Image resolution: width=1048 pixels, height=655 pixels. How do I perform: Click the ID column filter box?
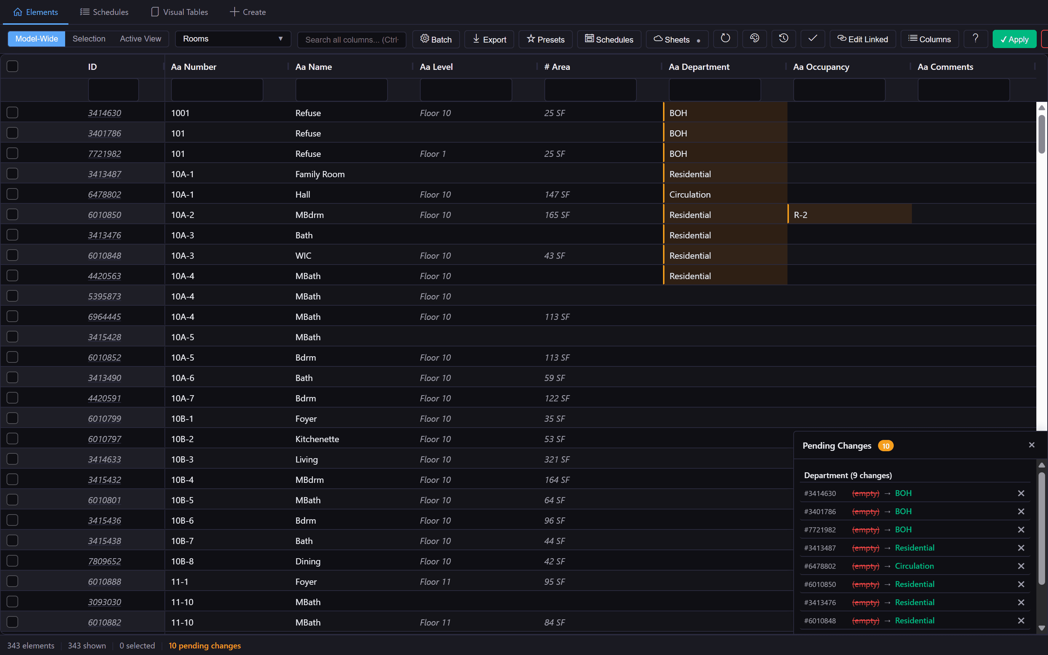114,90
